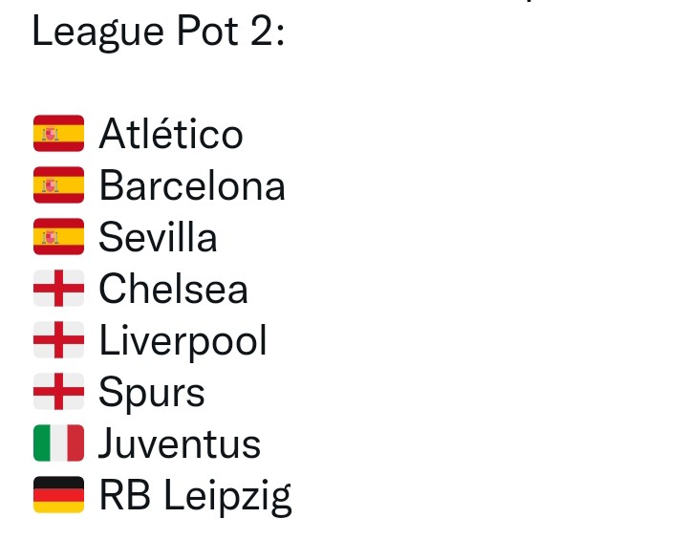This screenshot has width=688, height=540.
Task: Click the England flag beside Spurs
Action: pyautogui.click(x=59, y=391)
